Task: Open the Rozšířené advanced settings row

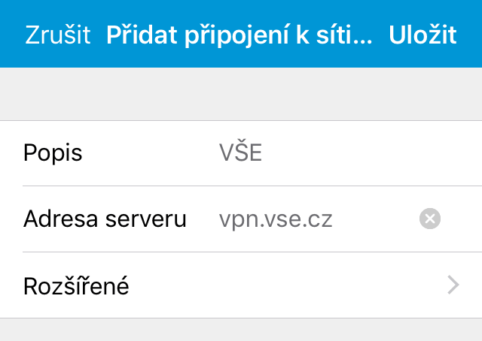Action: point(241,285)
